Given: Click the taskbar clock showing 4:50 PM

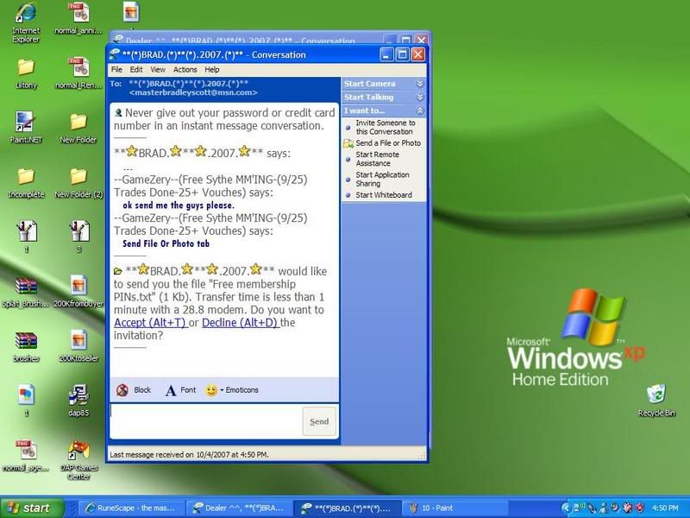Looking at the screenshot, I should [665, 508].
